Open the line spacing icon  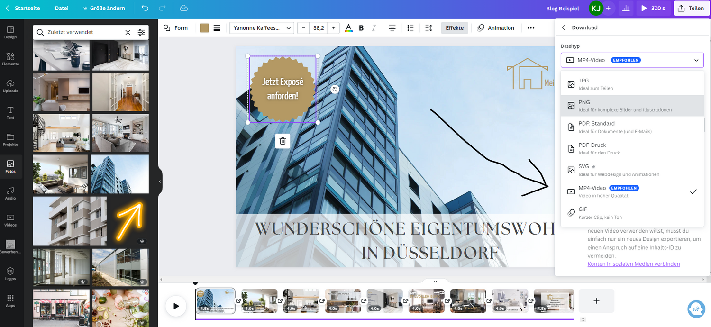point(428,28)
